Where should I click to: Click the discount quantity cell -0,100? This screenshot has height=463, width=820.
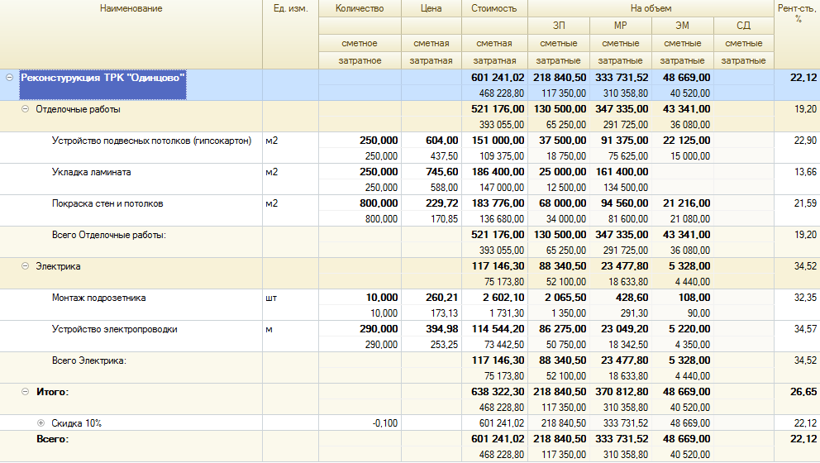click(x=384, y=423)
